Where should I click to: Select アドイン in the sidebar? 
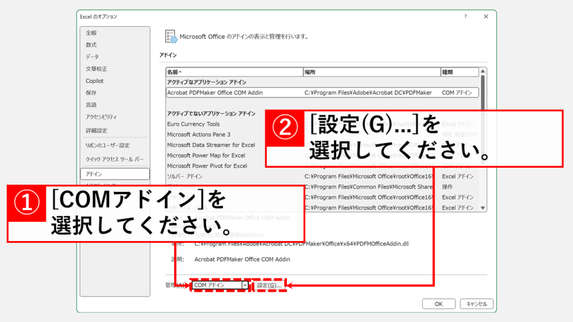(x=98, y=174)
